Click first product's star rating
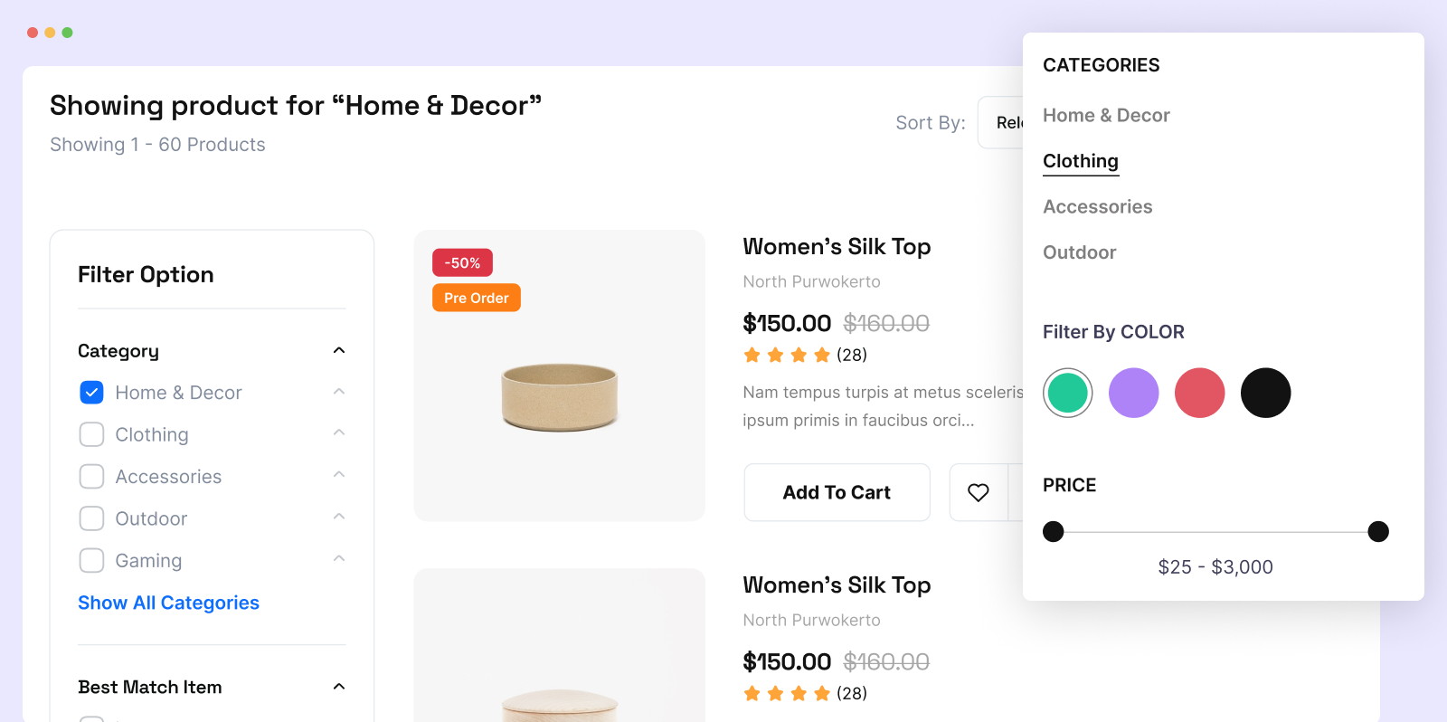1447x722 pixels. click(x=786, y=355)
